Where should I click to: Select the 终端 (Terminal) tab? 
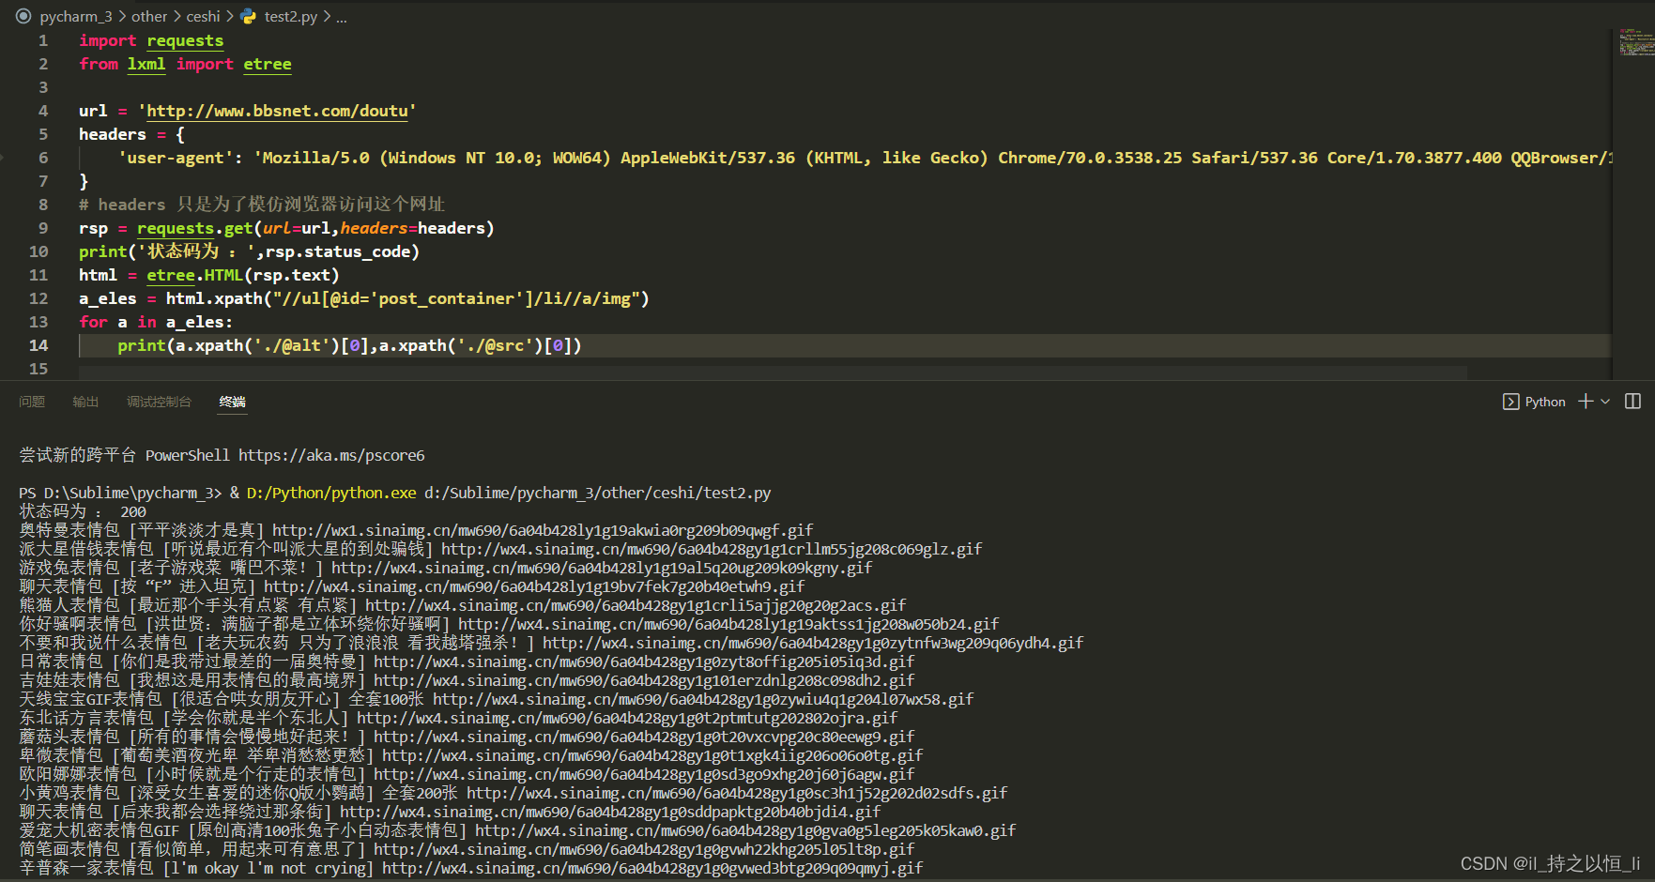coord(232,402)
